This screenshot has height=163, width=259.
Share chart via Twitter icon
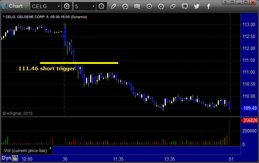tap(197, 6)
